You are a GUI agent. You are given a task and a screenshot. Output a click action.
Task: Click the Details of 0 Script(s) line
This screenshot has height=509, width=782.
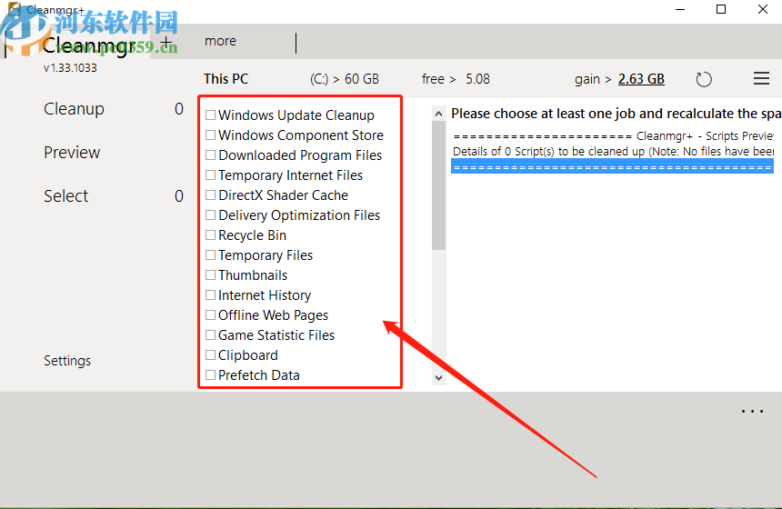(x=613, y=152)
